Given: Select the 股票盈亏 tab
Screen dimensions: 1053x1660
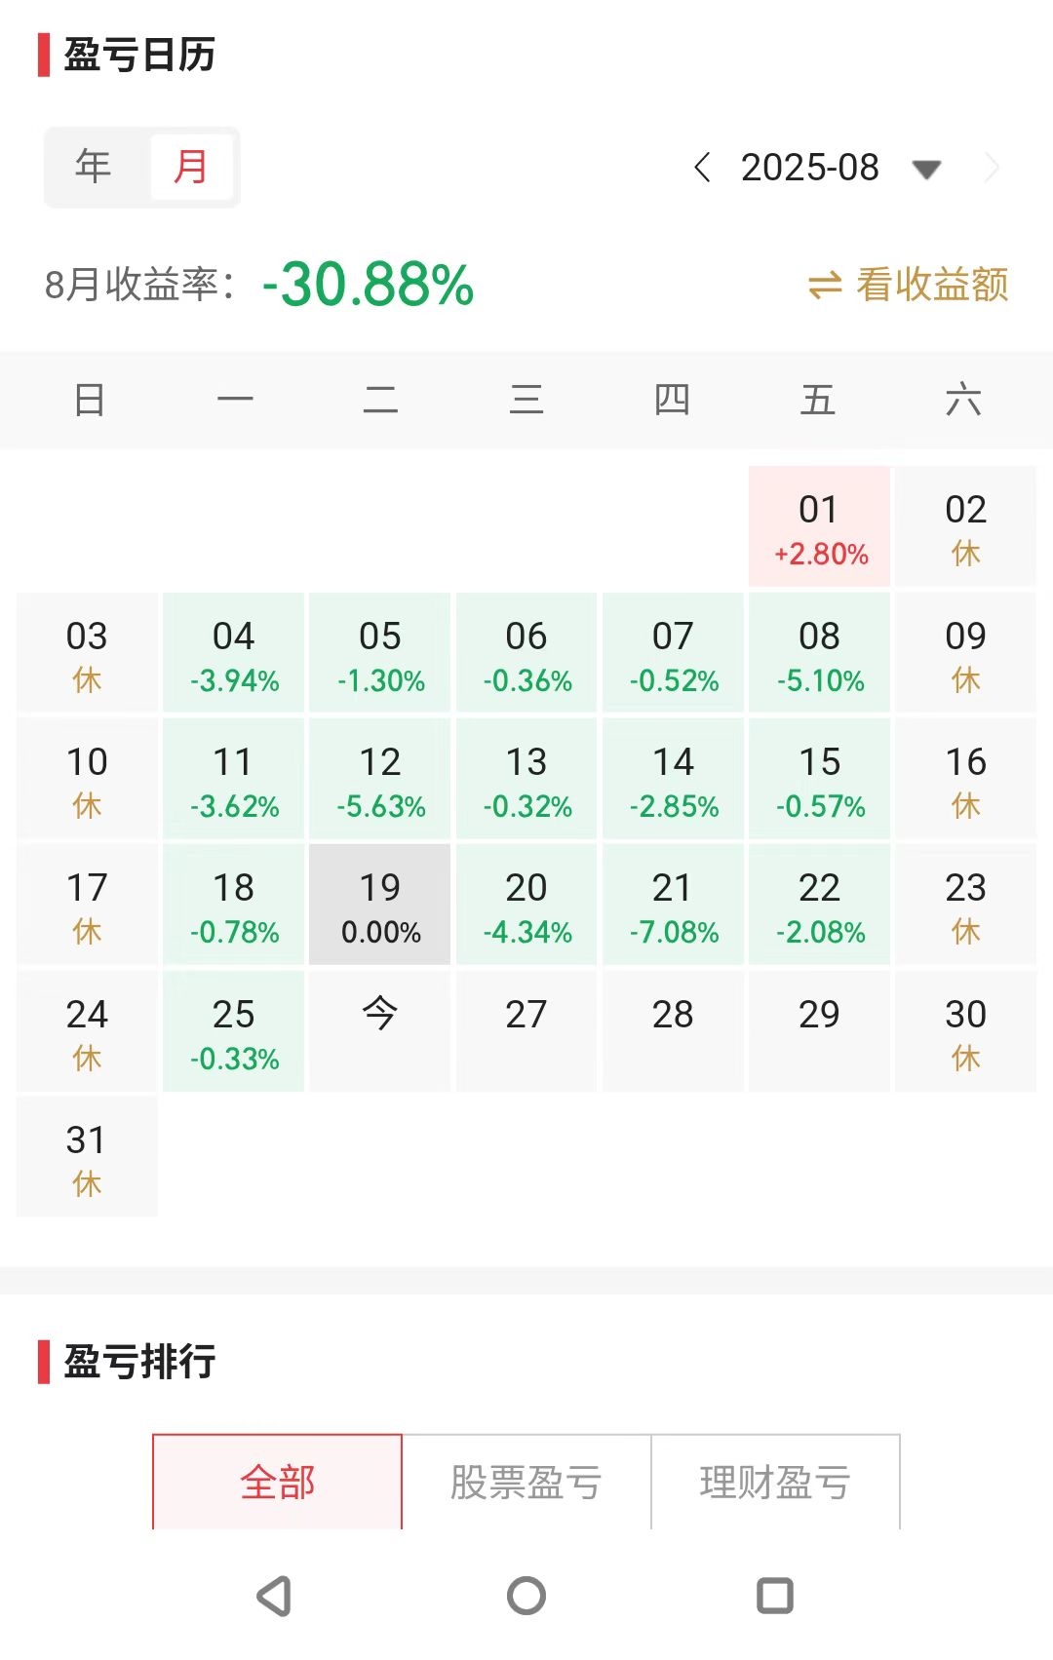Looking at the screenshot, I should [x=526, y=1482].
